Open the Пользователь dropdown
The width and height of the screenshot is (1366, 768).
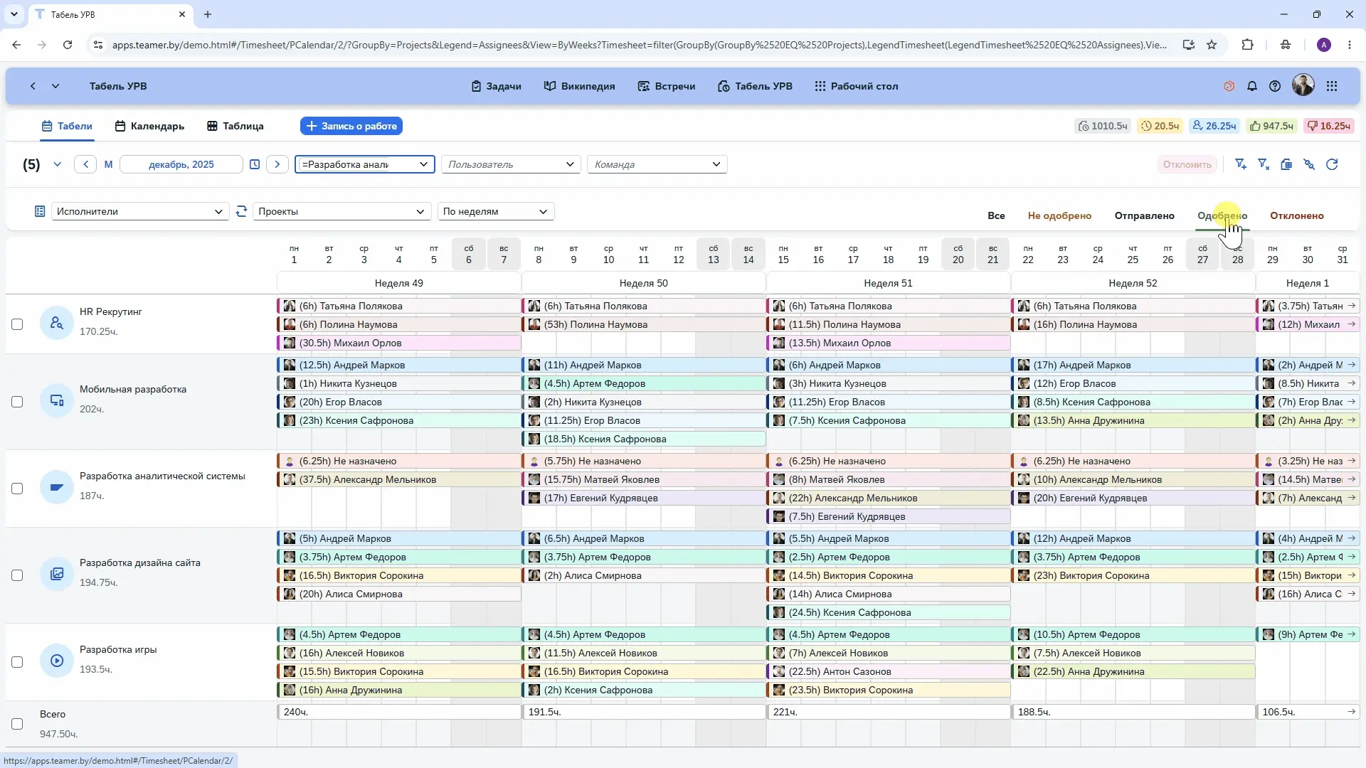point(511,164)
